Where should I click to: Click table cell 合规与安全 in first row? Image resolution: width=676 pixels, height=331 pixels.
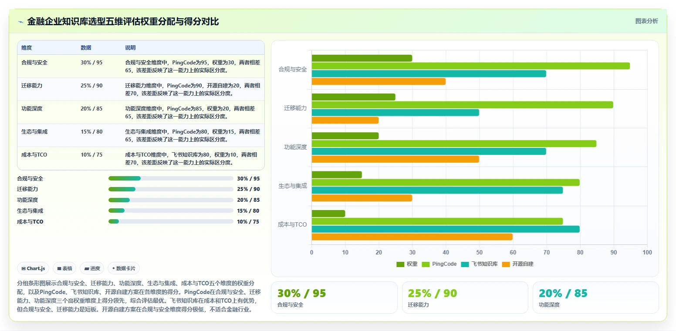tap(34, 63)
